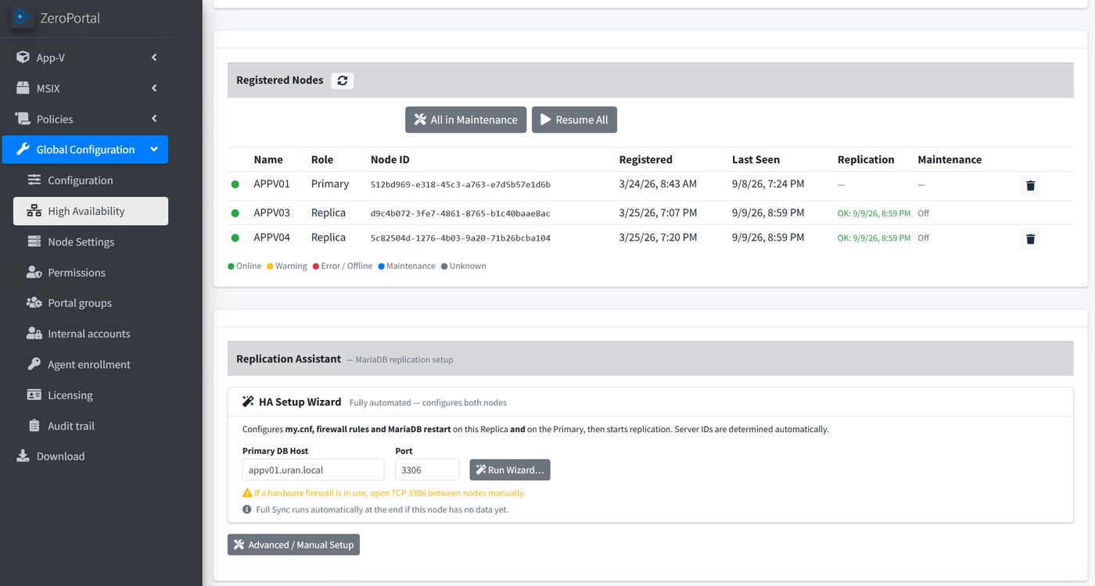Open the Configuration page
Viewport: 1095px width, 586px height.
coord(91,180)
